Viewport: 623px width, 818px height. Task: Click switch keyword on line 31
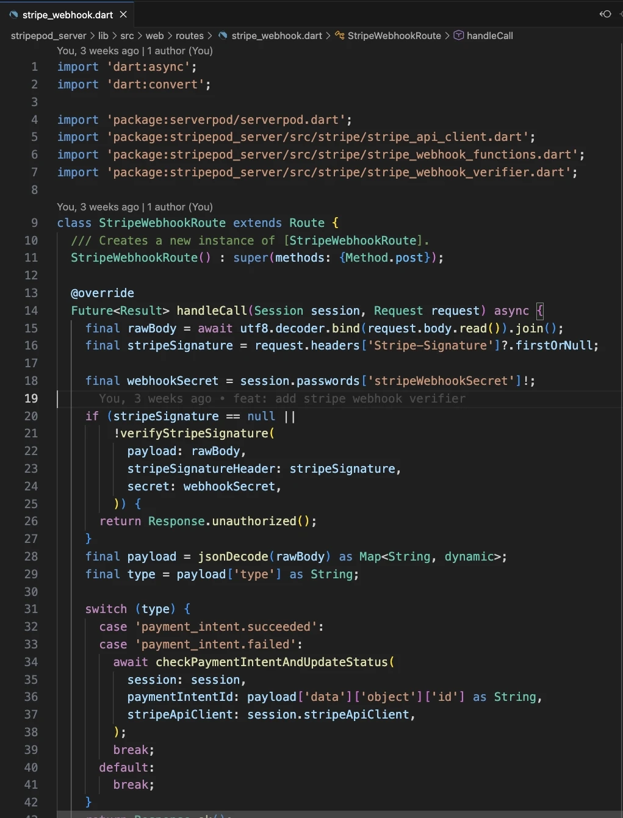[x=106, y=609]
